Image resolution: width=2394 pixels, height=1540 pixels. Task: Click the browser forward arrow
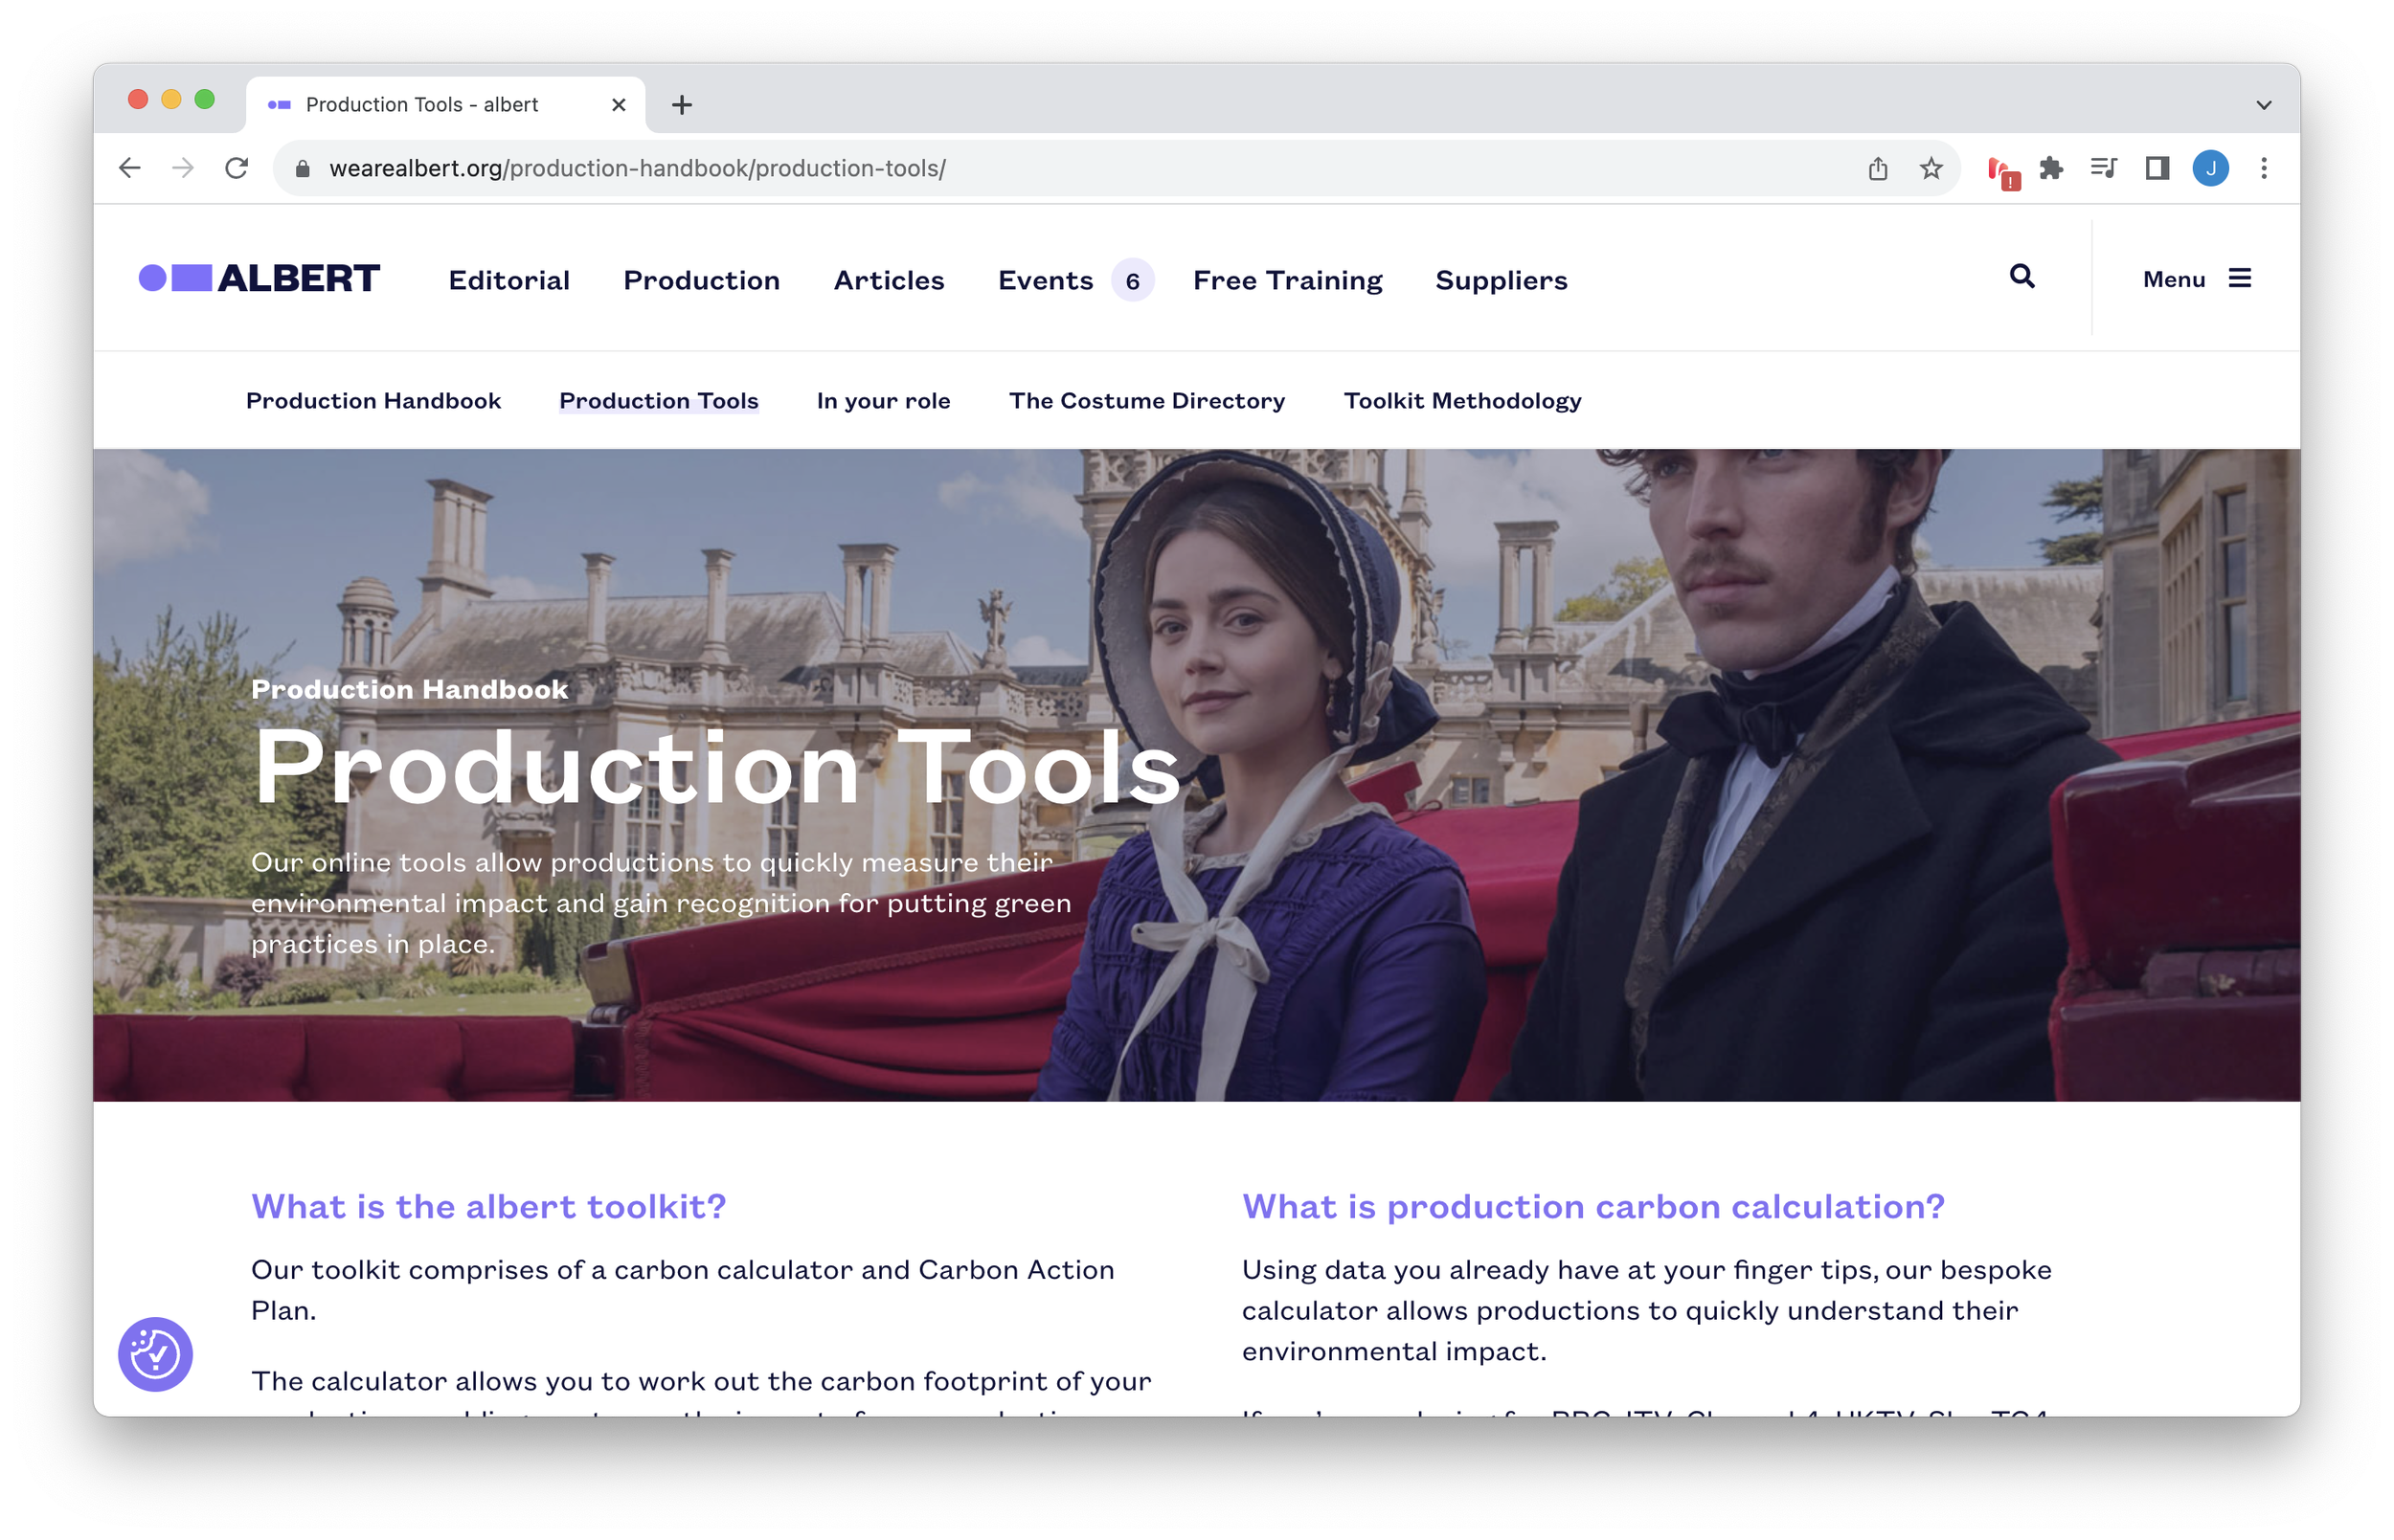(183, 168)
